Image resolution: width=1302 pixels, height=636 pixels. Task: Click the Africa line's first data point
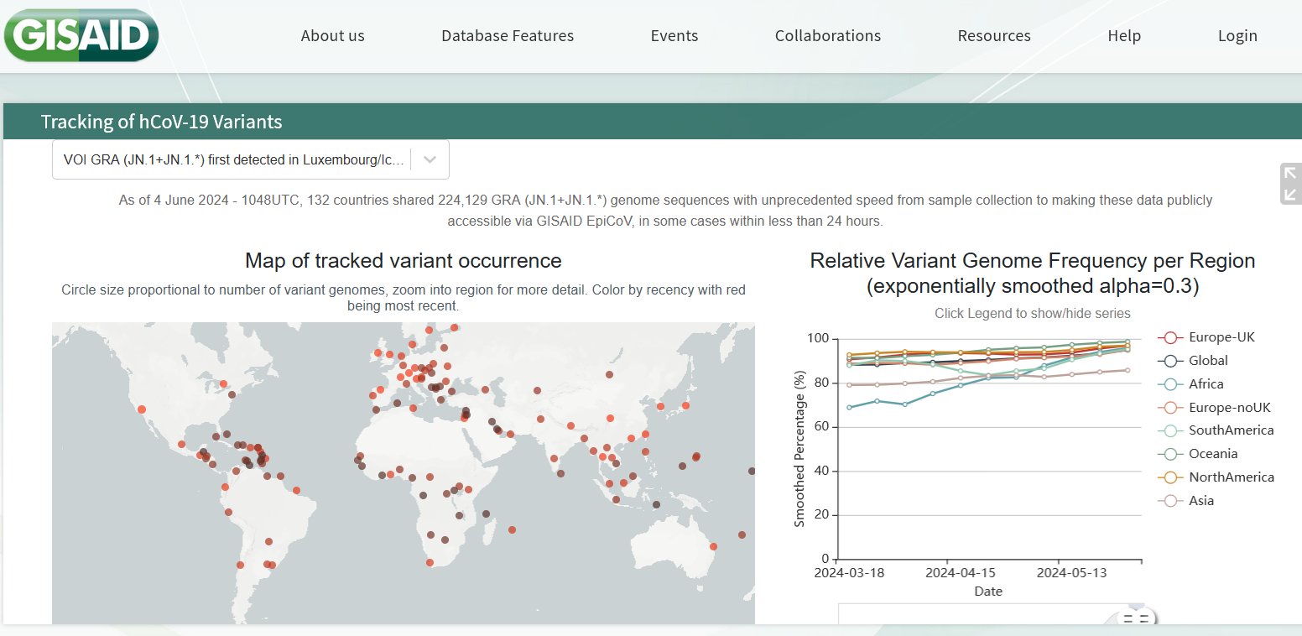click(850, 407)
